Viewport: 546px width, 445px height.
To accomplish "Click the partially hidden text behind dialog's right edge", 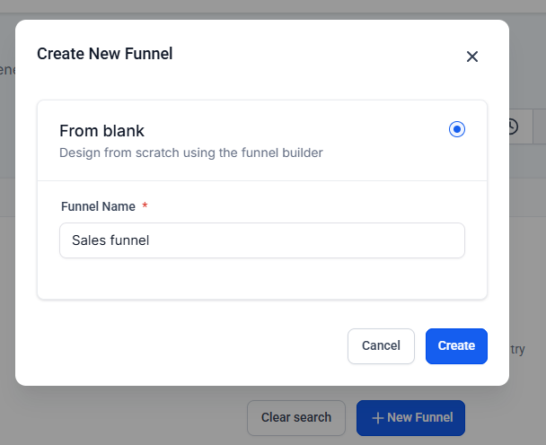I will pyautogui.click(x=517, y=350).
